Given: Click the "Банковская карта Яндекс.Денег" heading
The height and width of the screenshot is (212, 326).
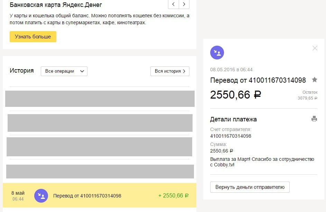Looking at the screenshot, I should pos(56,5).
